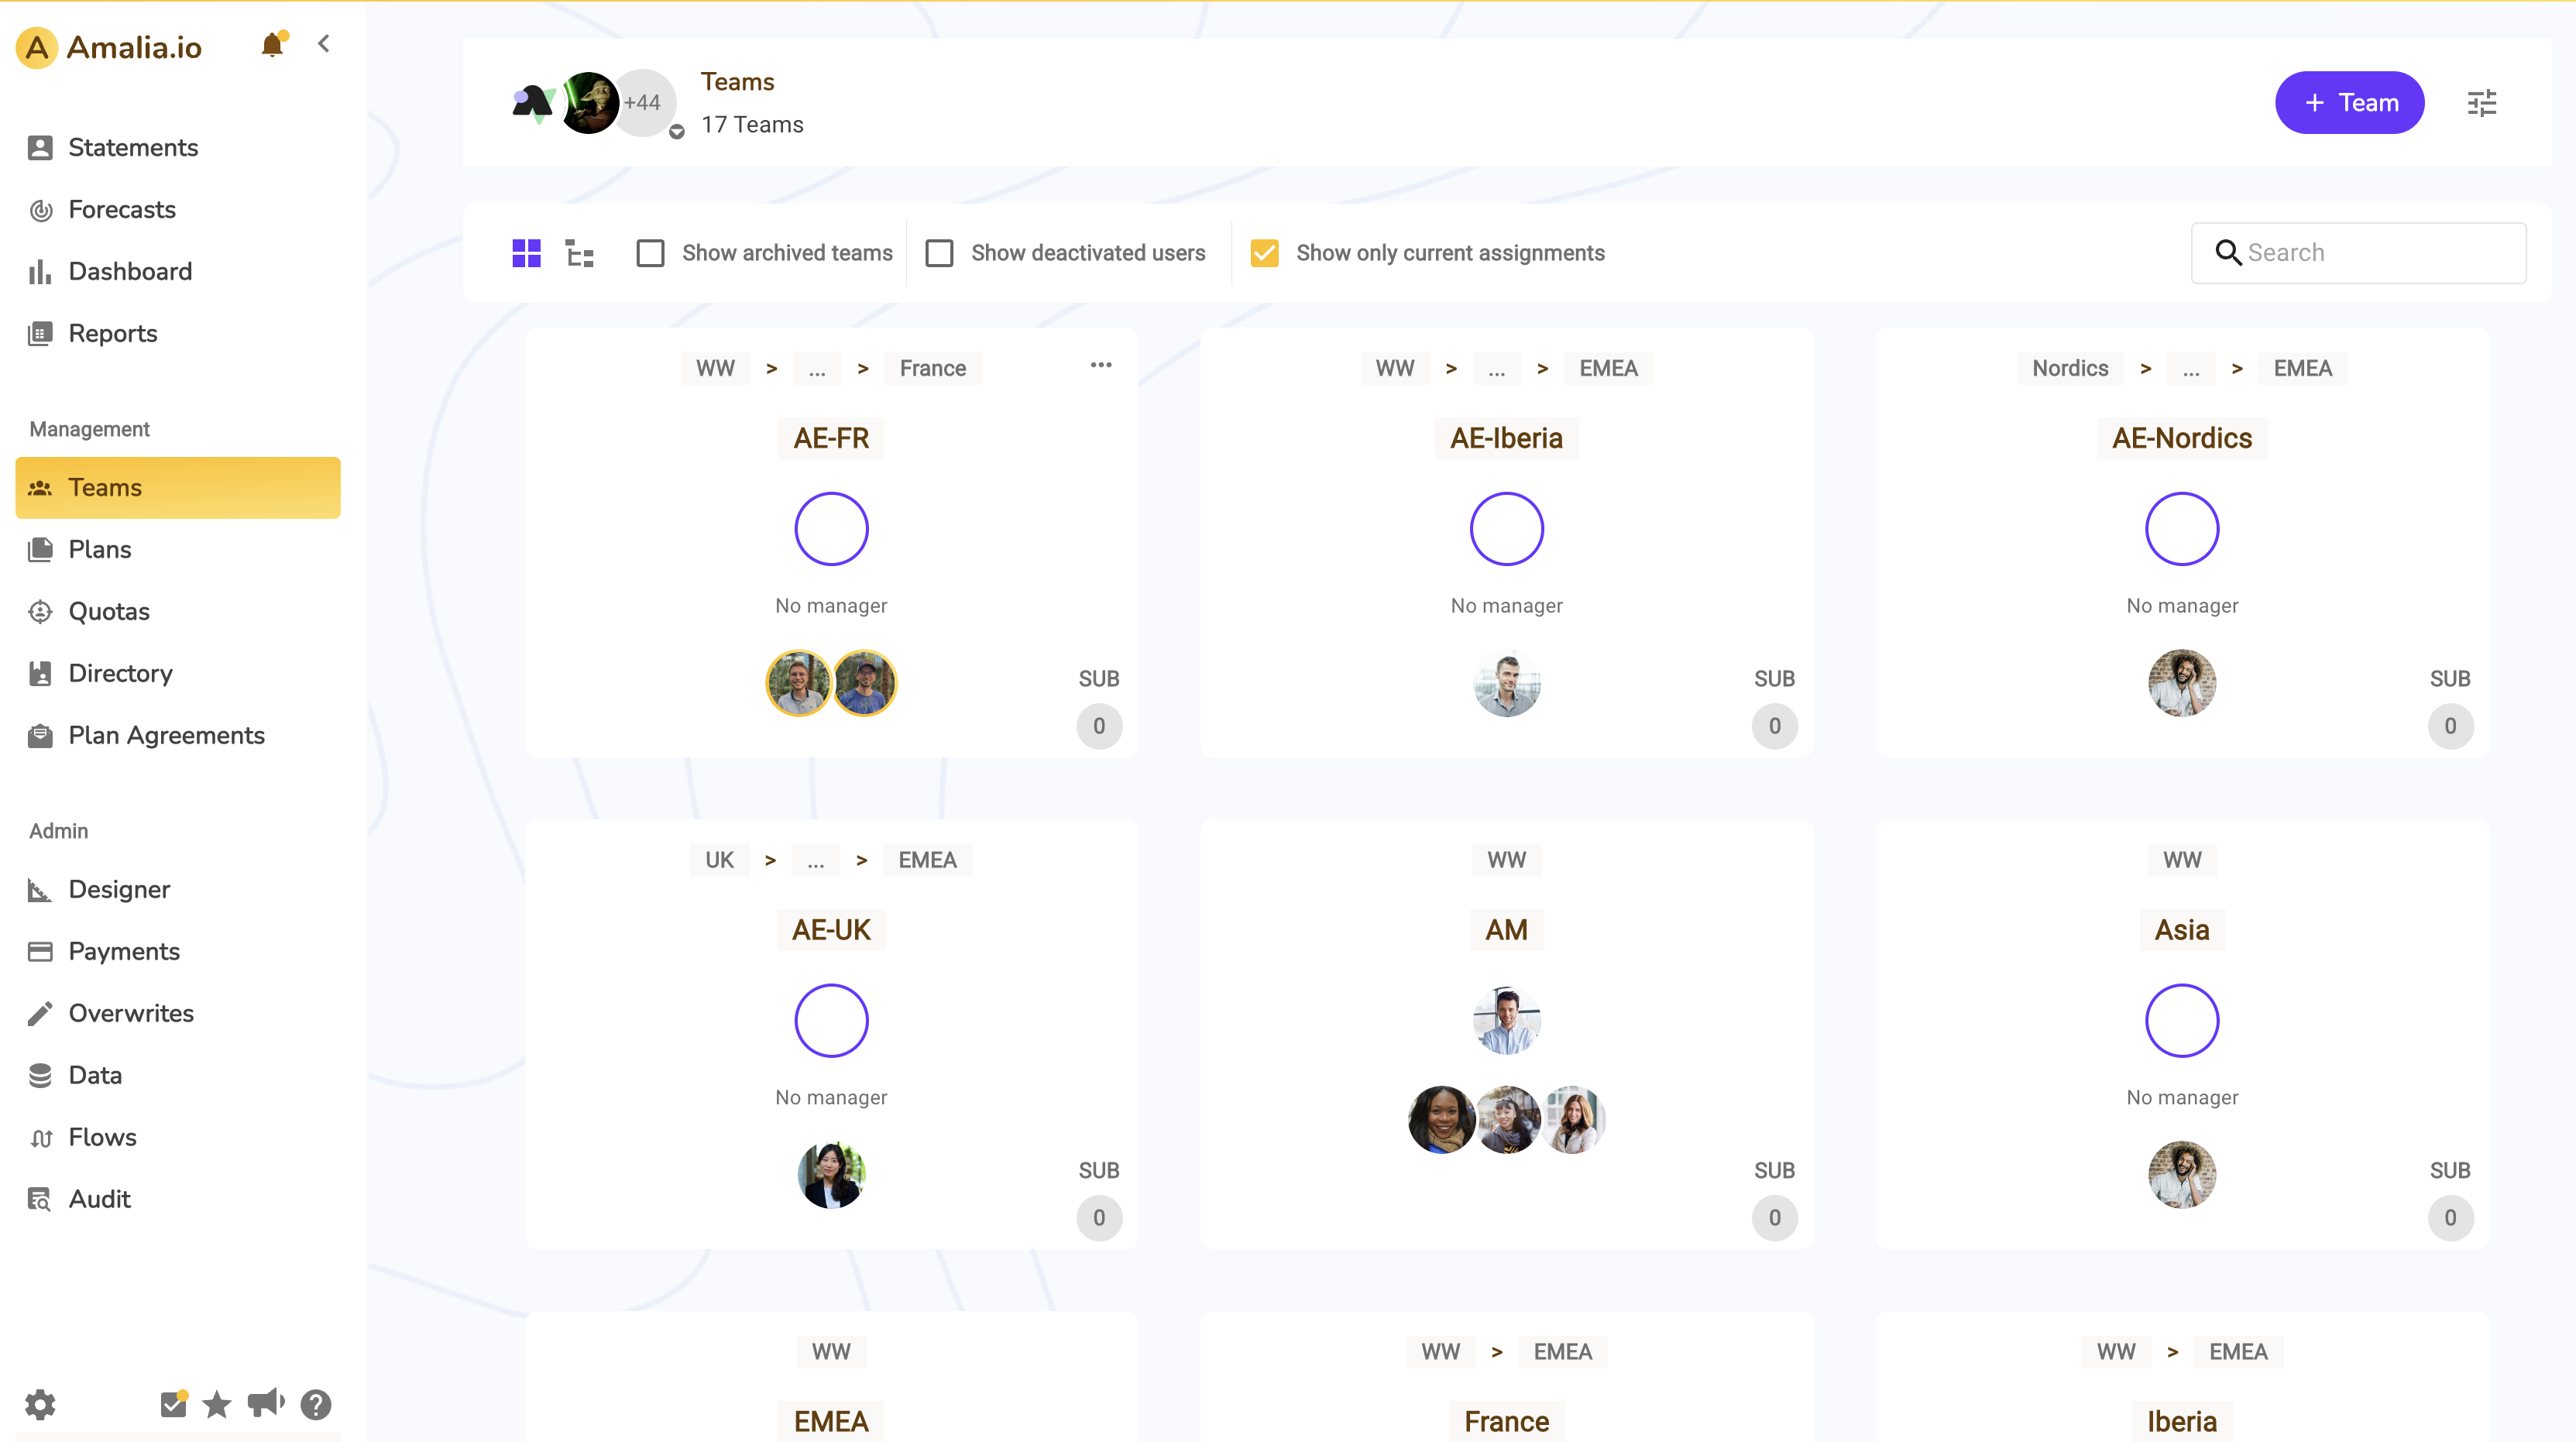2576x1442 pixels.
Task: Click first member avatar on AE-FR card
Action: pyautogui.click(x=798, y=684)
